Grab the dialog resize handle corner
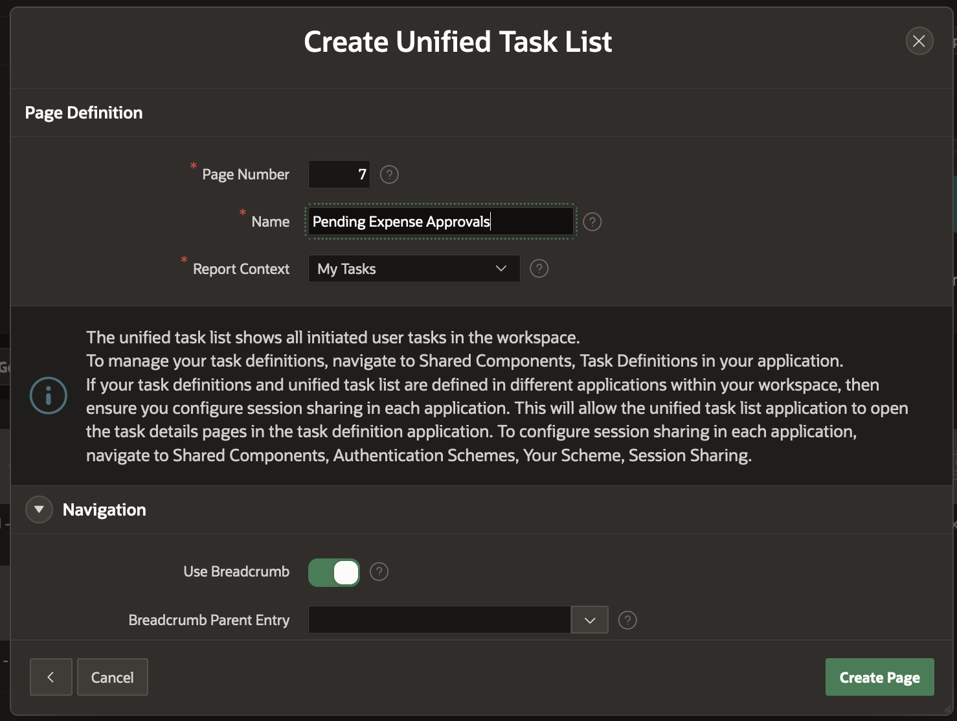 [947, 710]
